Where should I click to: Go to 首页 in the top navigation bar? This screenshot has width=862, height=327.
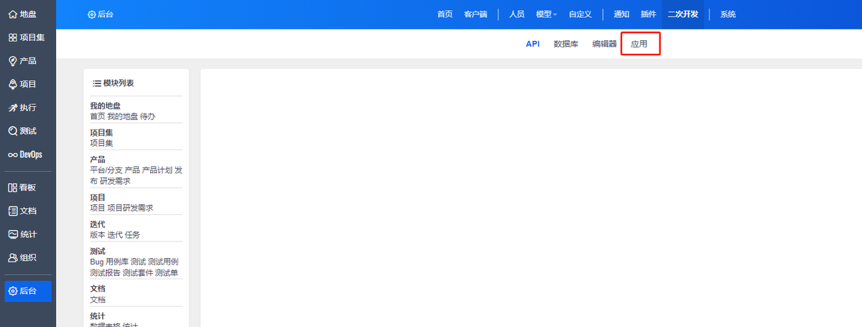click(x=445, y=14)
